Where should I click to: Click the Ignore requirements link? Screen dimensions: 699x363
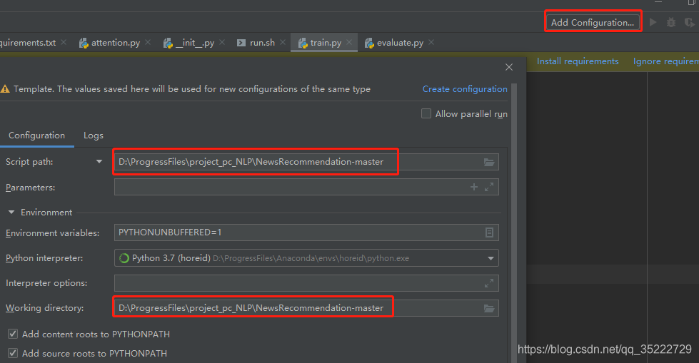(666, 61)
